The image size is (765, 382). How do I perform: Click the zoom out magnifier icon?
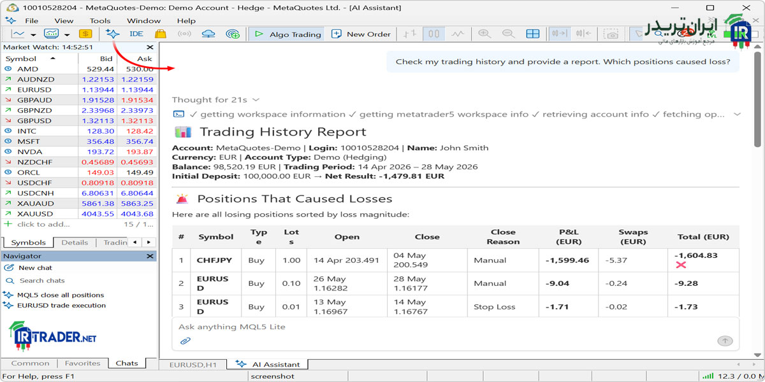point(508,34)
